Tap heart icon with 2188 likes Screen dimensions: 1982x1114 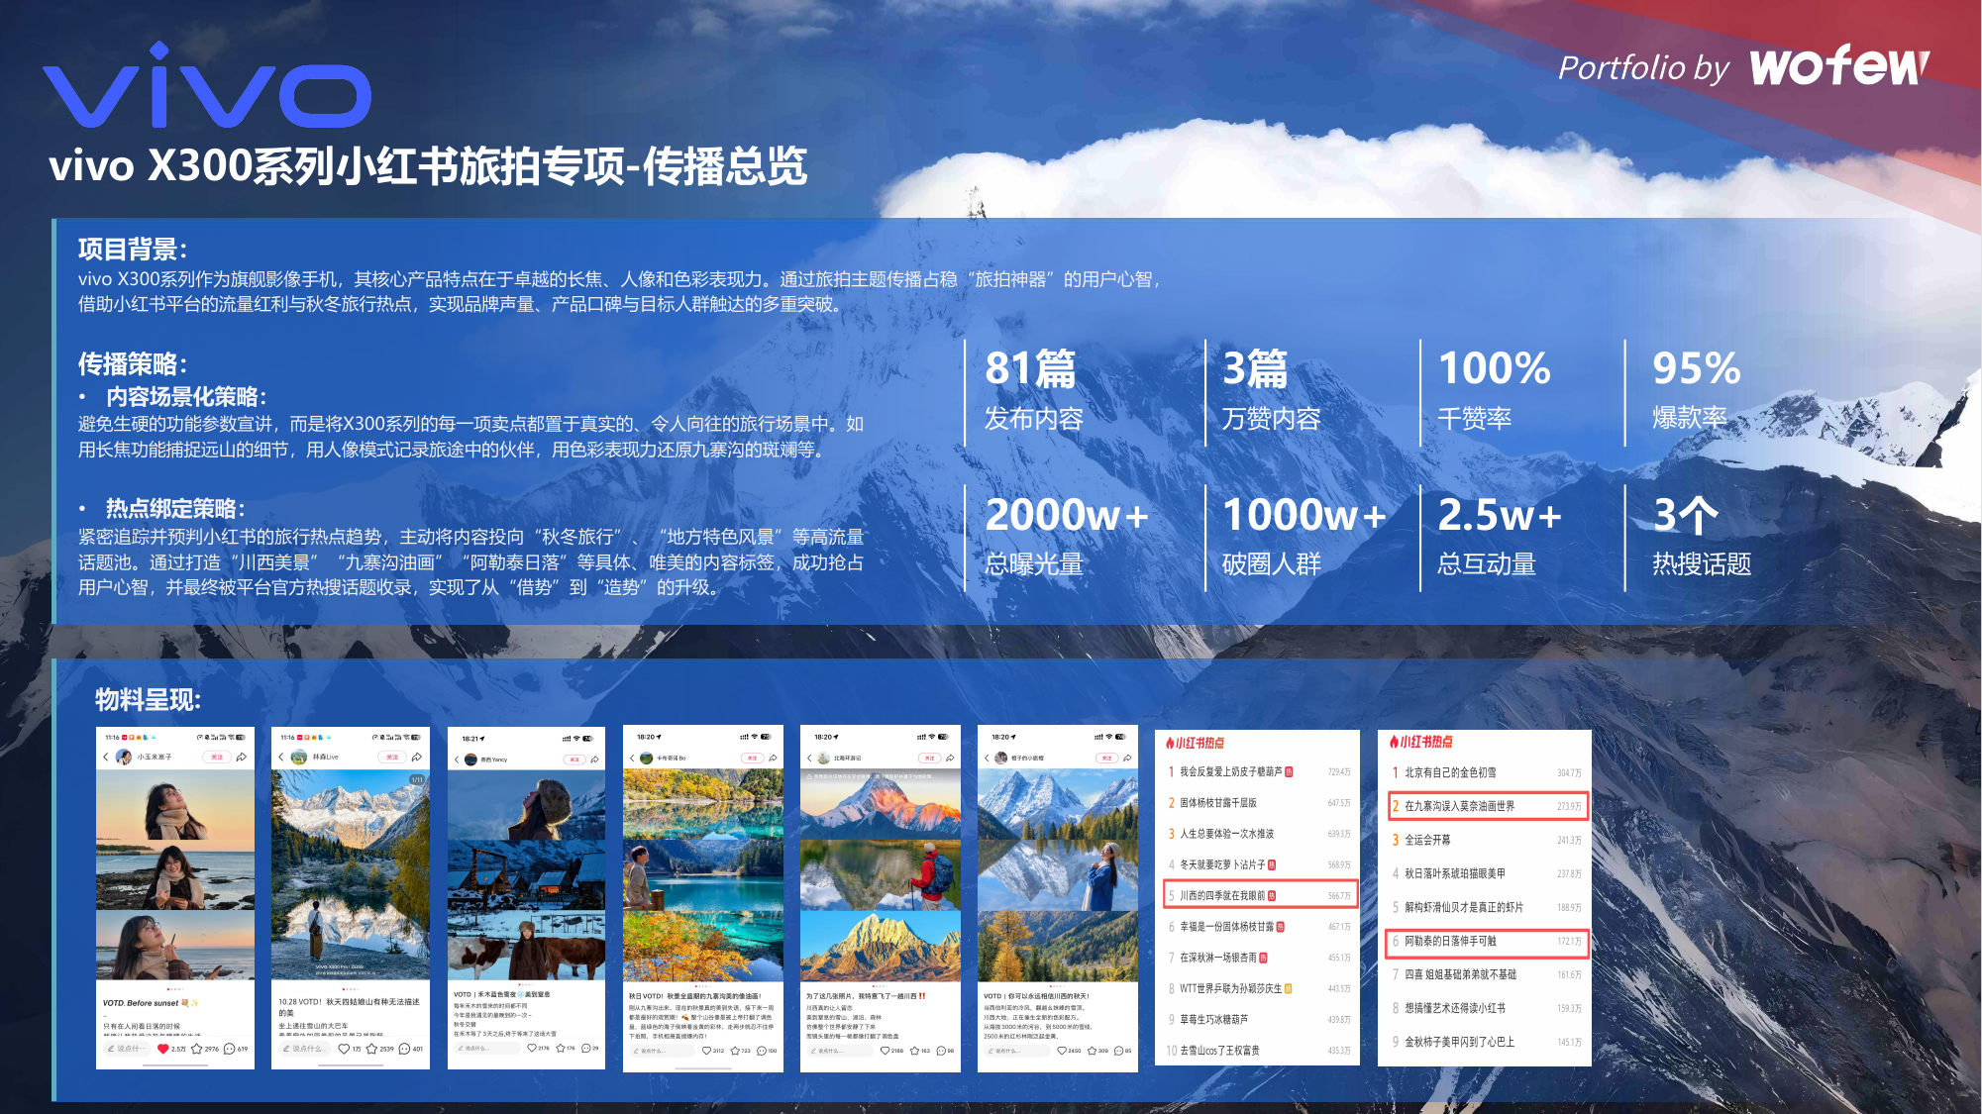(x=885, y=1051)
